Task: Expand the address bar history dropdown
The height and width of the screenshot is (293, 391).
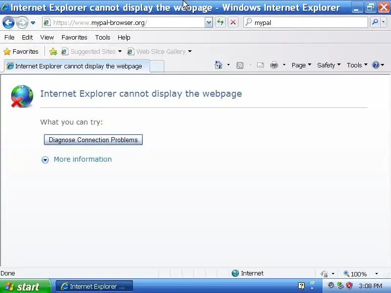Action: pyautogui.click(x=209, y=22)
